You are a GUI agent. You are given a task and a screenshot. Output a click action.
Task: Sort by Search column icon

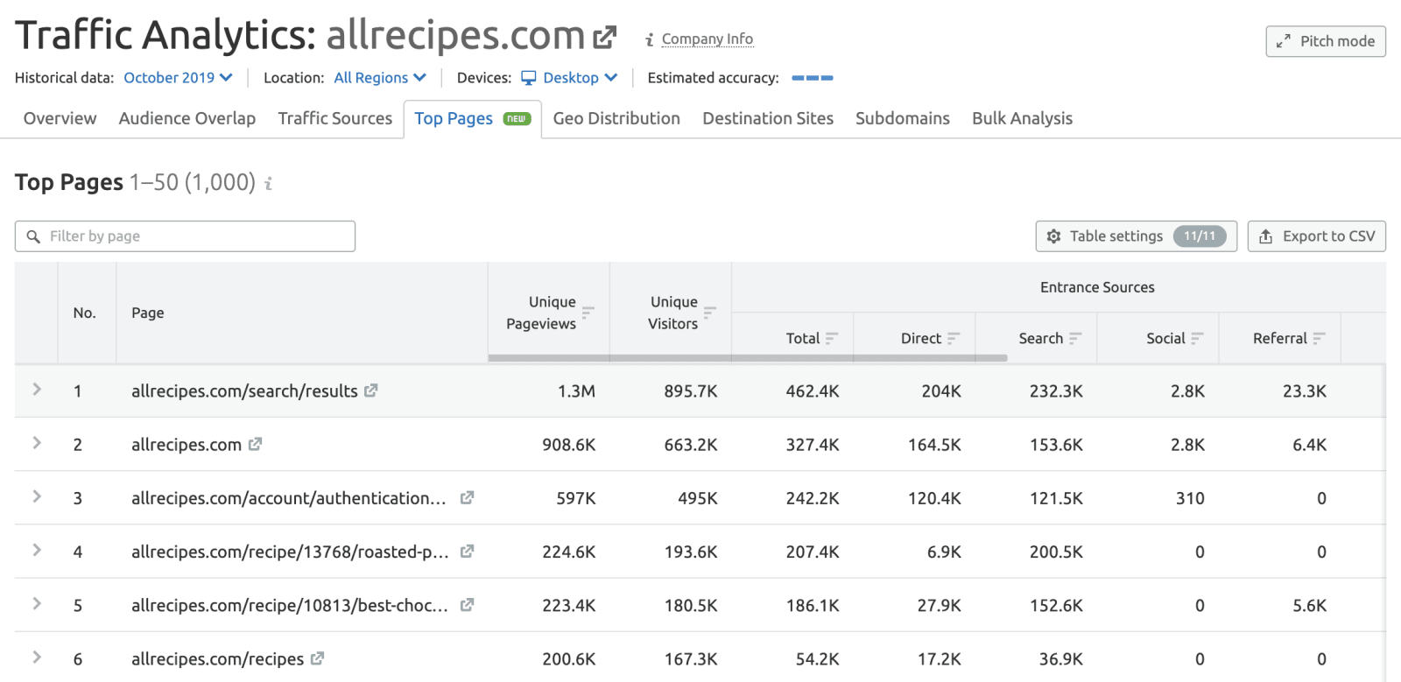click(x=1075, y=338)
